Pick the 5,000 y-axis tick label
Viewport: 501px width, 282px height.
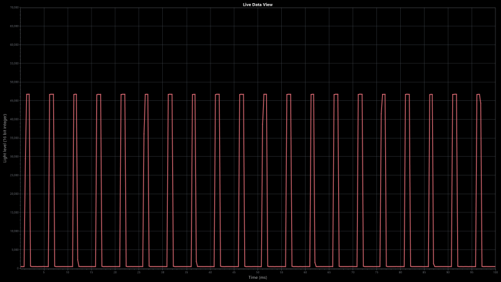15,249
